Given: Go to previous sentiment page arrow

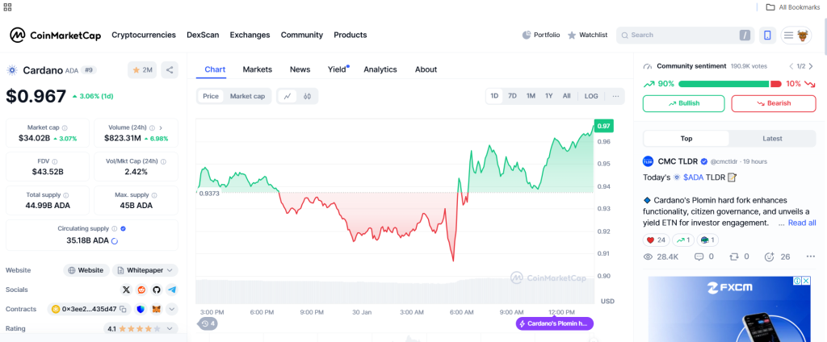Looking at the screenshot, I should (791, 66).
